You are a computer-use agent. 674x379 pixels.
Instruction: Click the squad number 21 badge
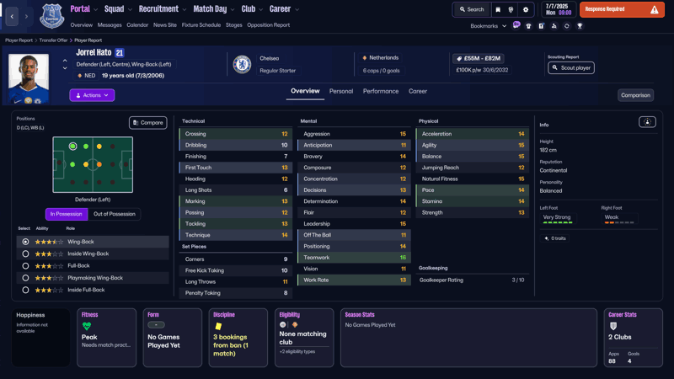coord(120,53)
